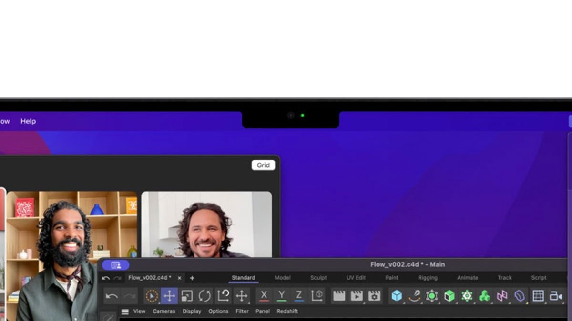
Task: Select the Scale tool
Action: [187, 296]
